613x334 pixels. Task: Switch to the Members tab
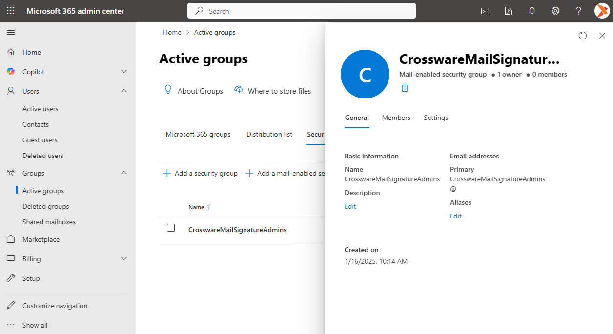[x=396, y=118]
